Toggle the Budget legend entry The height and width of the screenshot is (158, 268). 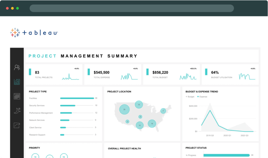click(x=190, y=97)
